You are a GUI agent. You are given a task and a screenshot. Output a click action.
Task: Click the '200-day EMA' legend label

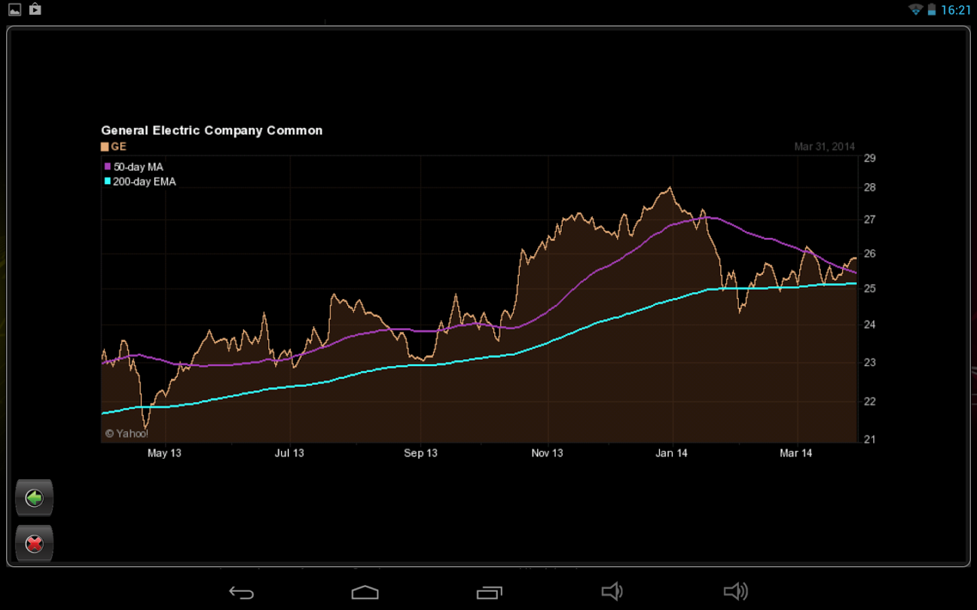tap(145, 182)
